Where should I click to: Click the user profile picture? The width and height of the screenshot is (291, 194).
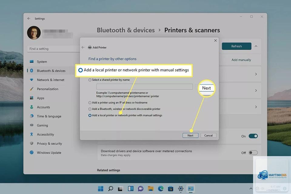(x=34, y=33)
